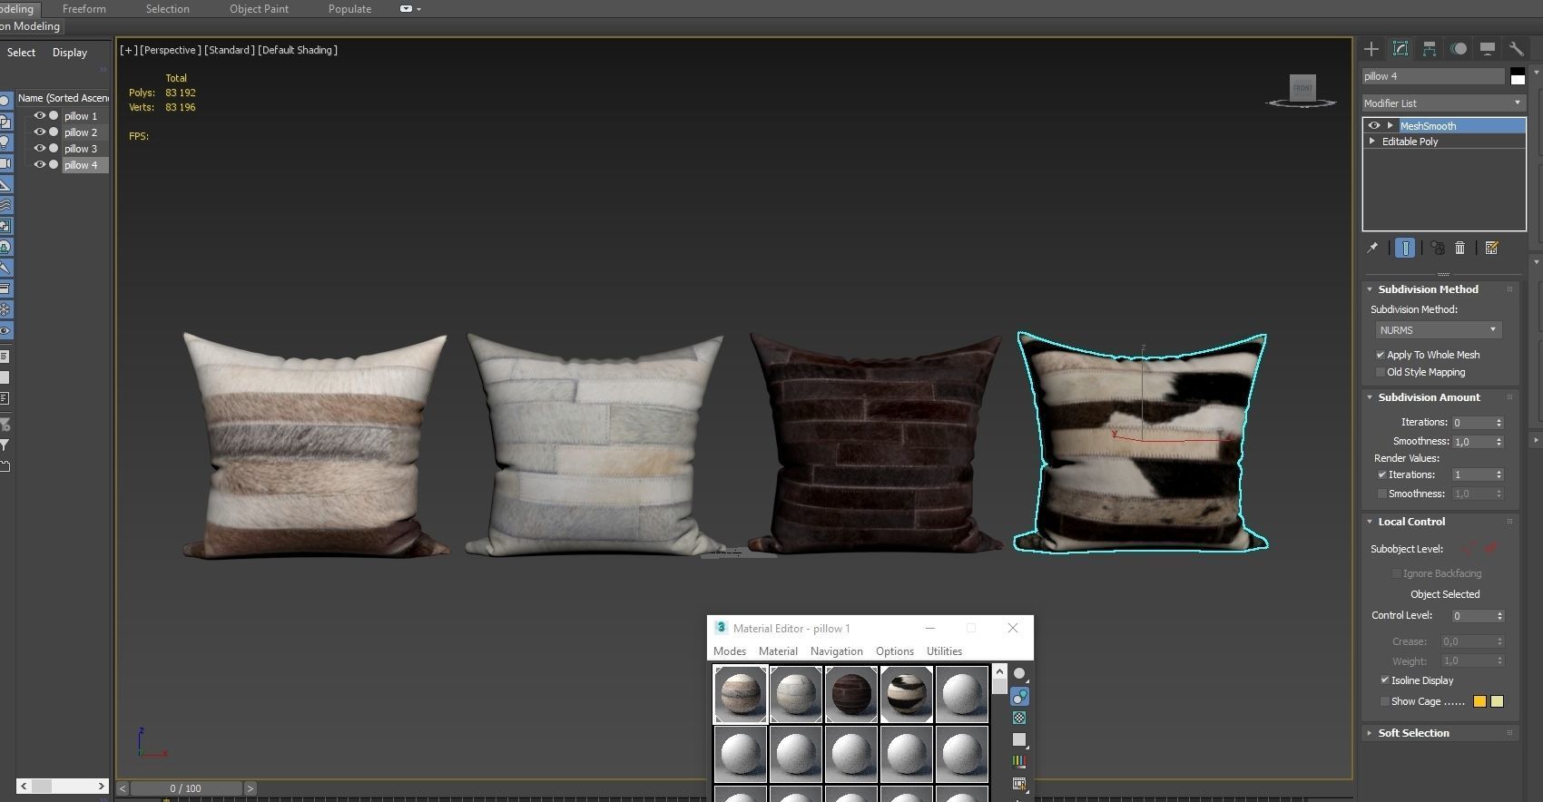Screen dimensions: 1543x802
Task: Open the Modify command panel tab
Action: 1400,49
